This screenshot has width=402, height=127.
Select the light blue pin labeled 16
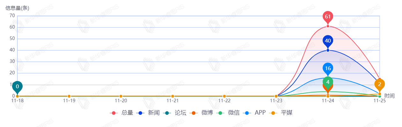[x=328, y=68]
